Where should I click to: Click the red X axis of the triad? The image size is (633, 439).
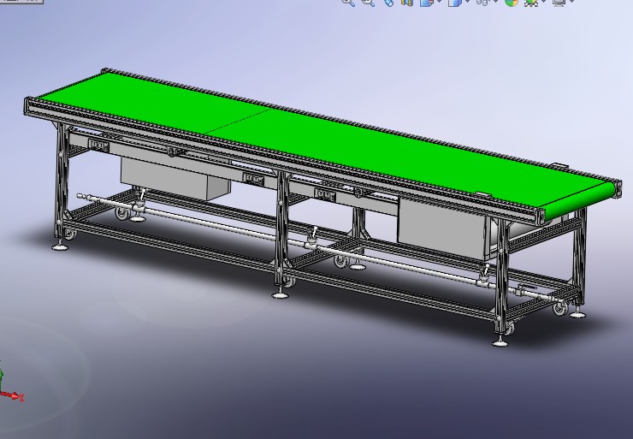pos(10,395)
